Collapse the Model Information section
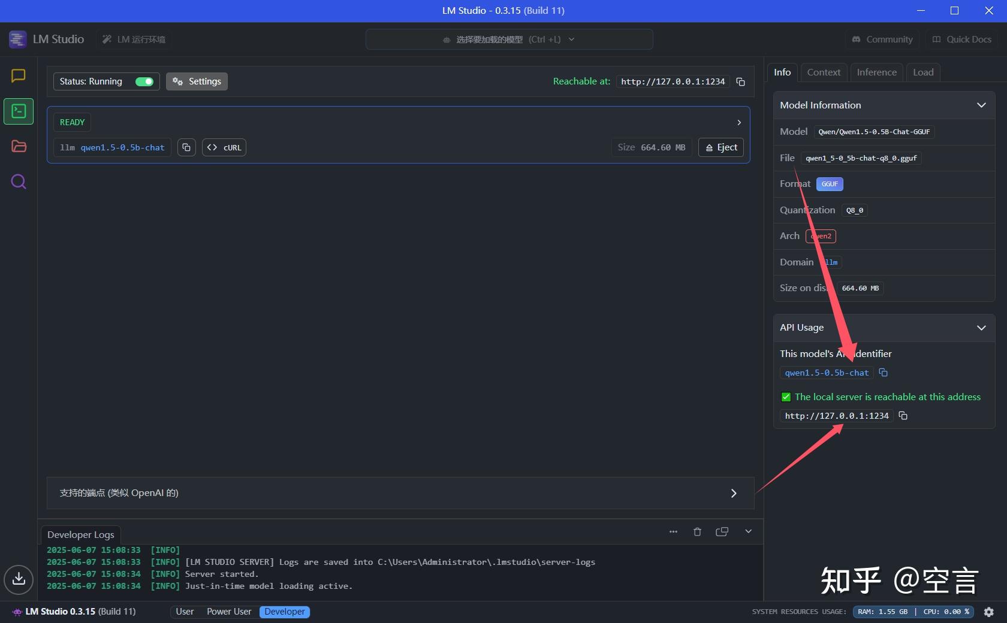Screen dimensions: 1007x623 point(981,105)
